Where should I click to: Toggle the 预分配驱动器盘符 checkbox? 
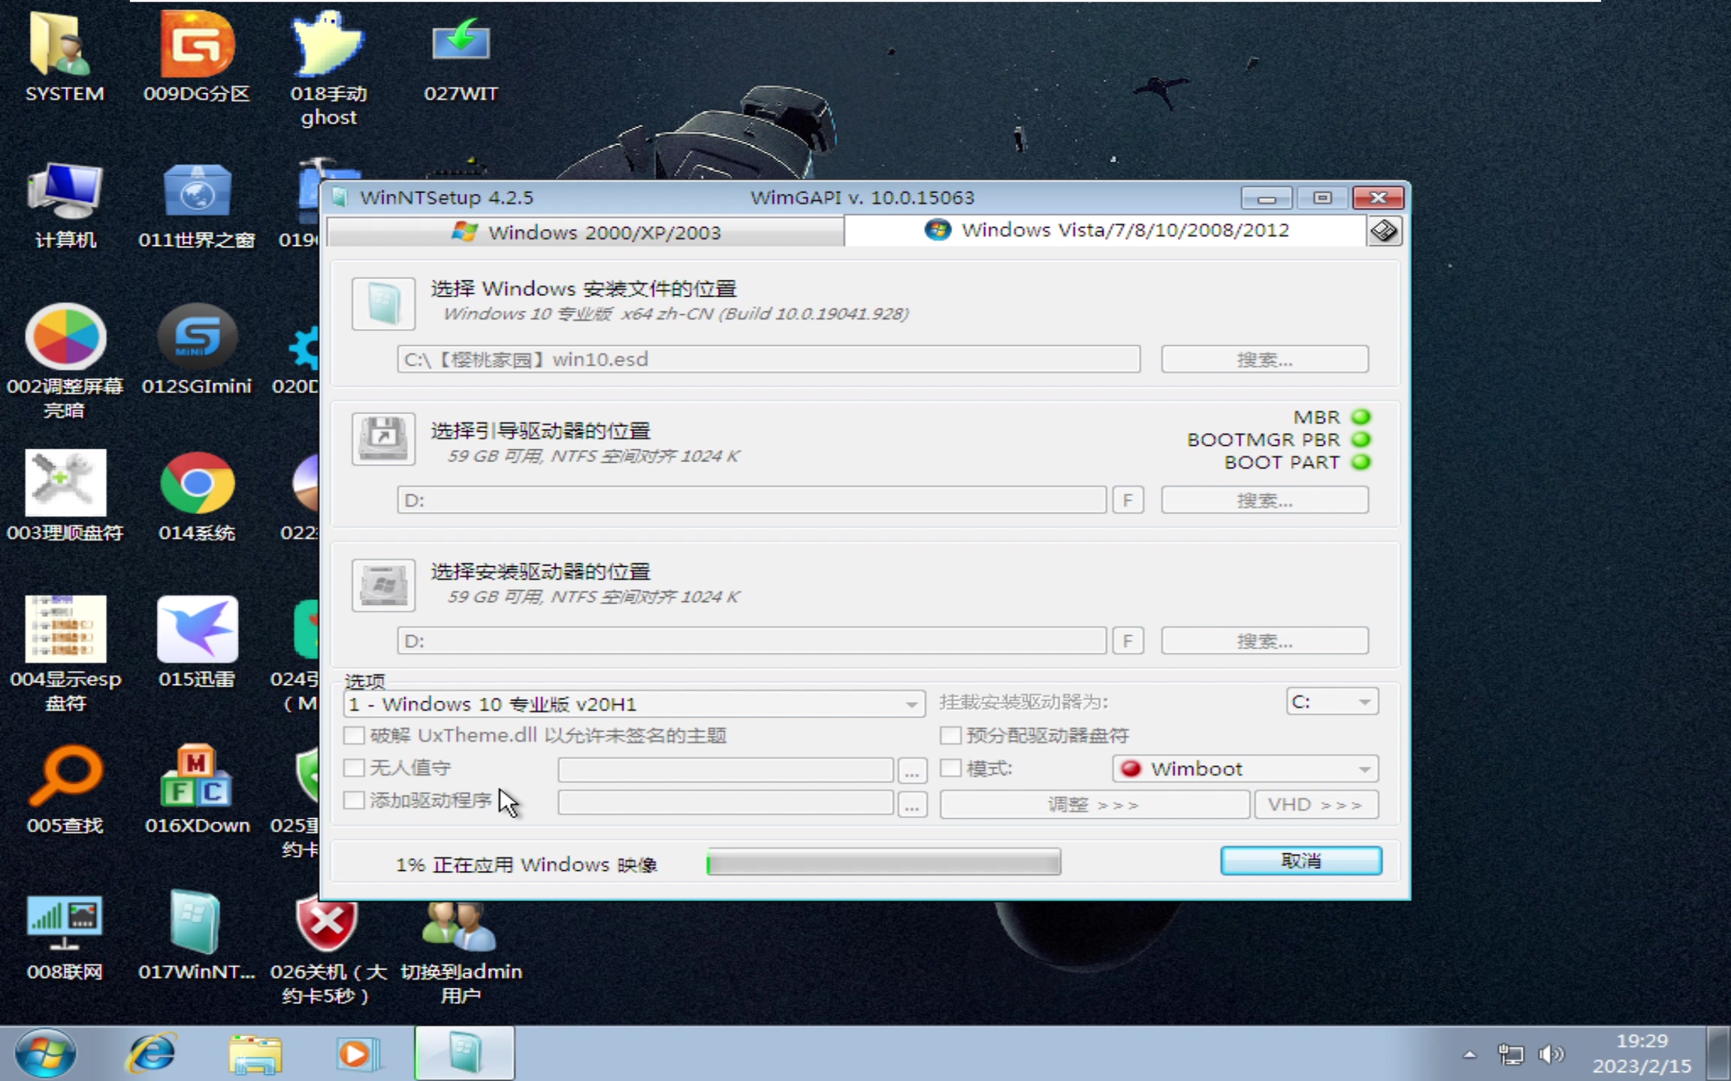950,735
